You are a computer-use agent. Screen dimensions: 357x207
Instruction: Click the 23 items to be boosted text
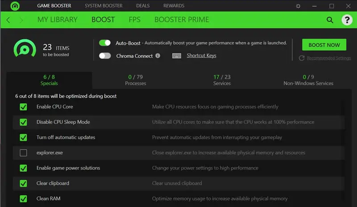pos(56,50)
